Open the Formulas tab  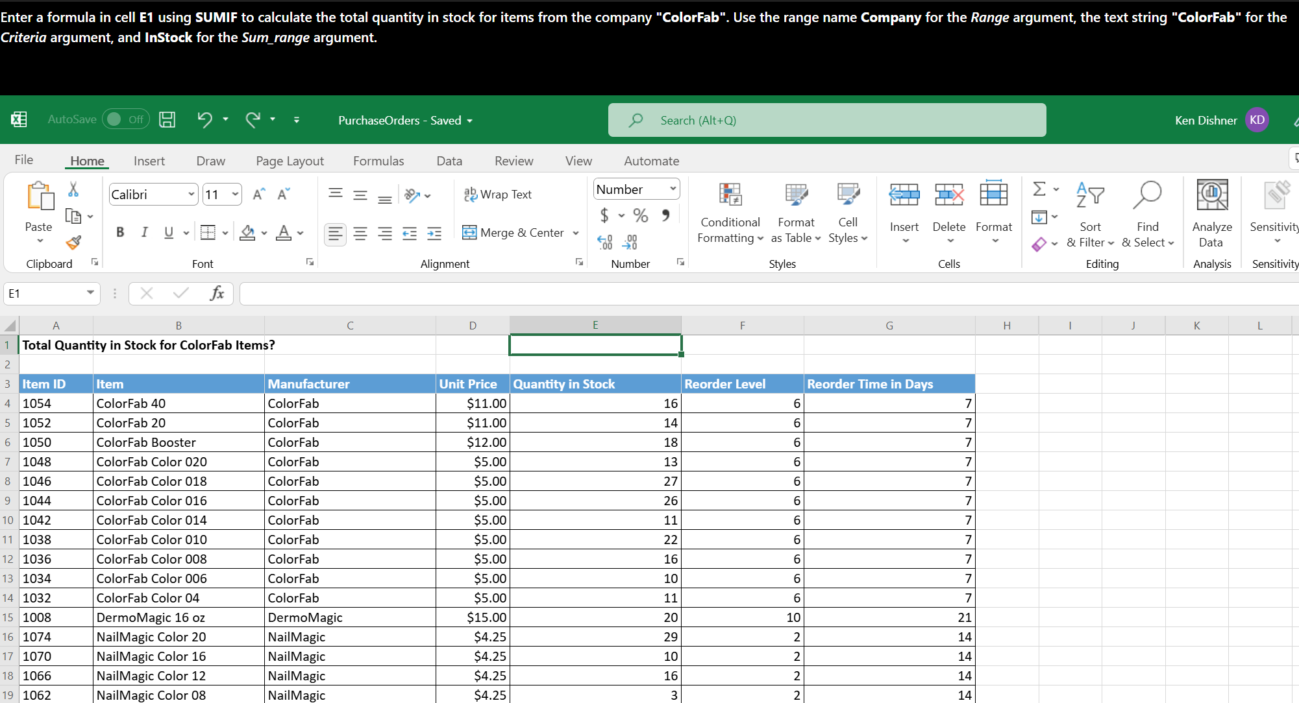click(x=378, y=161)
